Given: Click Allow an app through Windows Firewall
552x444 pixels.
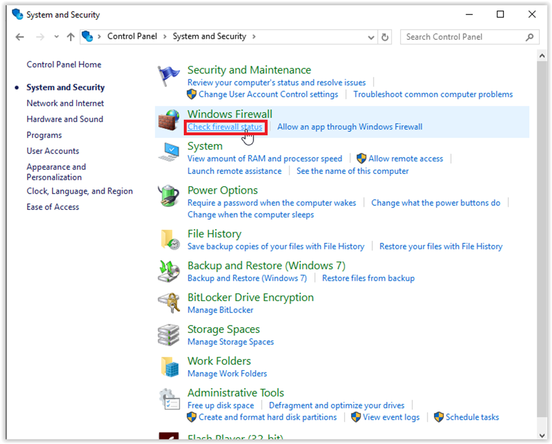Looking at the screenshot, I should (350, 127).
